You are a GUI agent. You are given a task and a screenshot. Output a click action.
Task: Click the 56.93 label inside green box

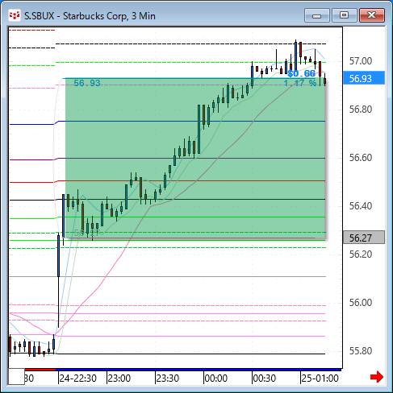(x=87, y=83)
